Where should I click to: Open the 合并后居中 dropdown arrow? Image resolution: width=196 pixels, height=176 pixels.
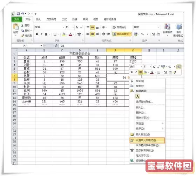click(130, 34)
